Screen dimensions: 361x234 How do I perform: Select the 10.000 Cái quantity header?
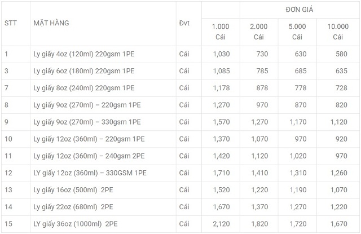[x=337, y=32]
